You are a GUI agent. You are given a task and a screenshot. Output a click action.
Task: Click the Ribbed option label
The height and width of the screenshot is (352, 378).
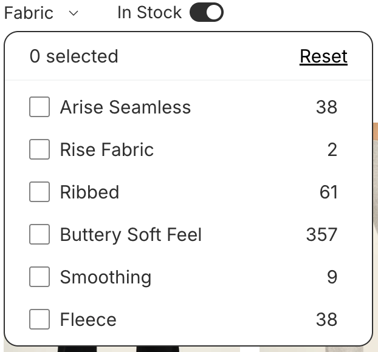tap(90, 192)
